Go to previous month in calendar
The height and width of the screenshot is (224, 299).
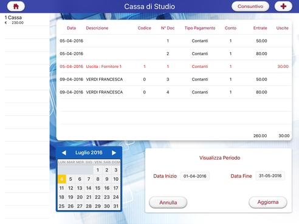click(x=64, y=152)
